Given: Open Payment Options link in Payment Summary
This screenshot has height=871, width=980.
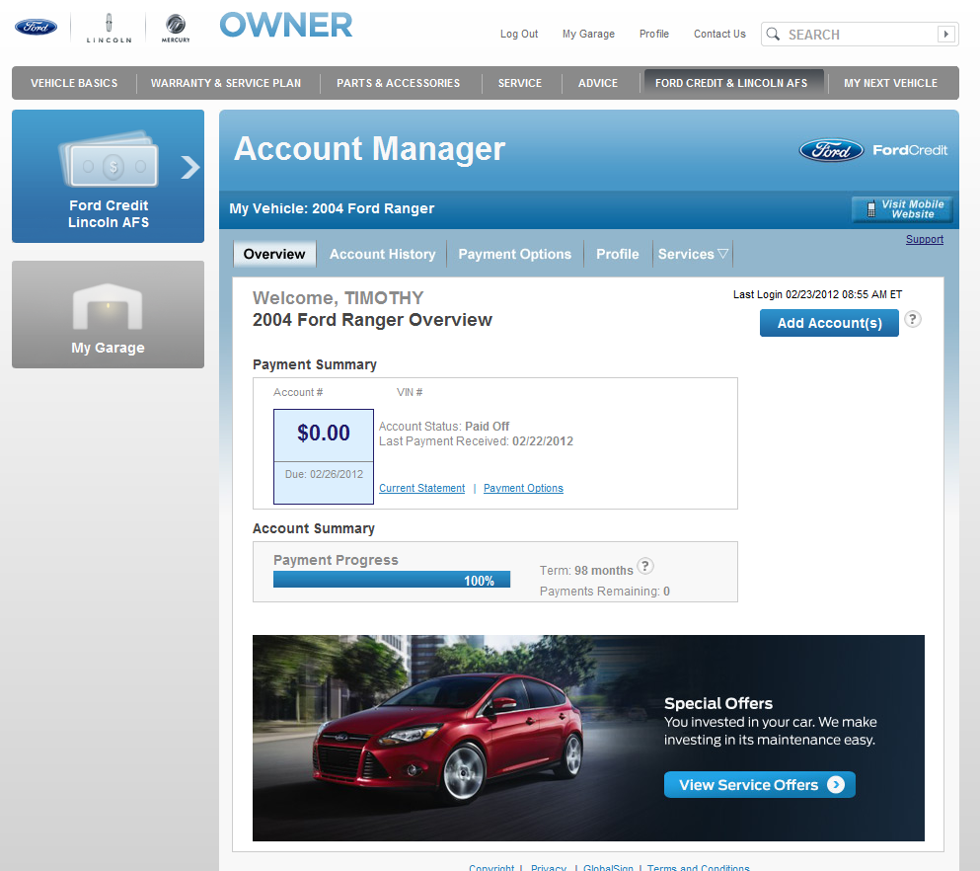Looking at the screenshot, I should [x=523, y=488].
